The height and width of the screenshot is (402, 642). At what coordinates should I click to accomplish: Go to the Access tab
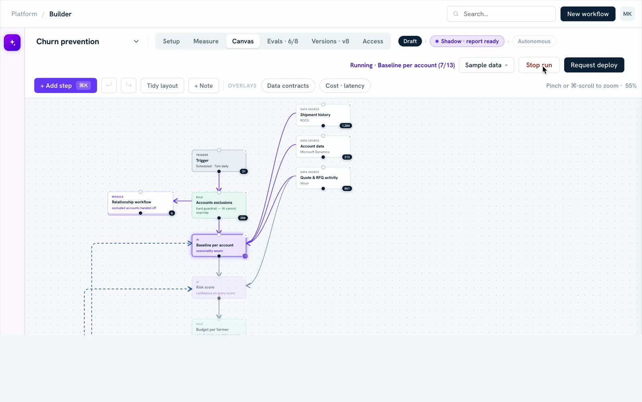point(373,41)
